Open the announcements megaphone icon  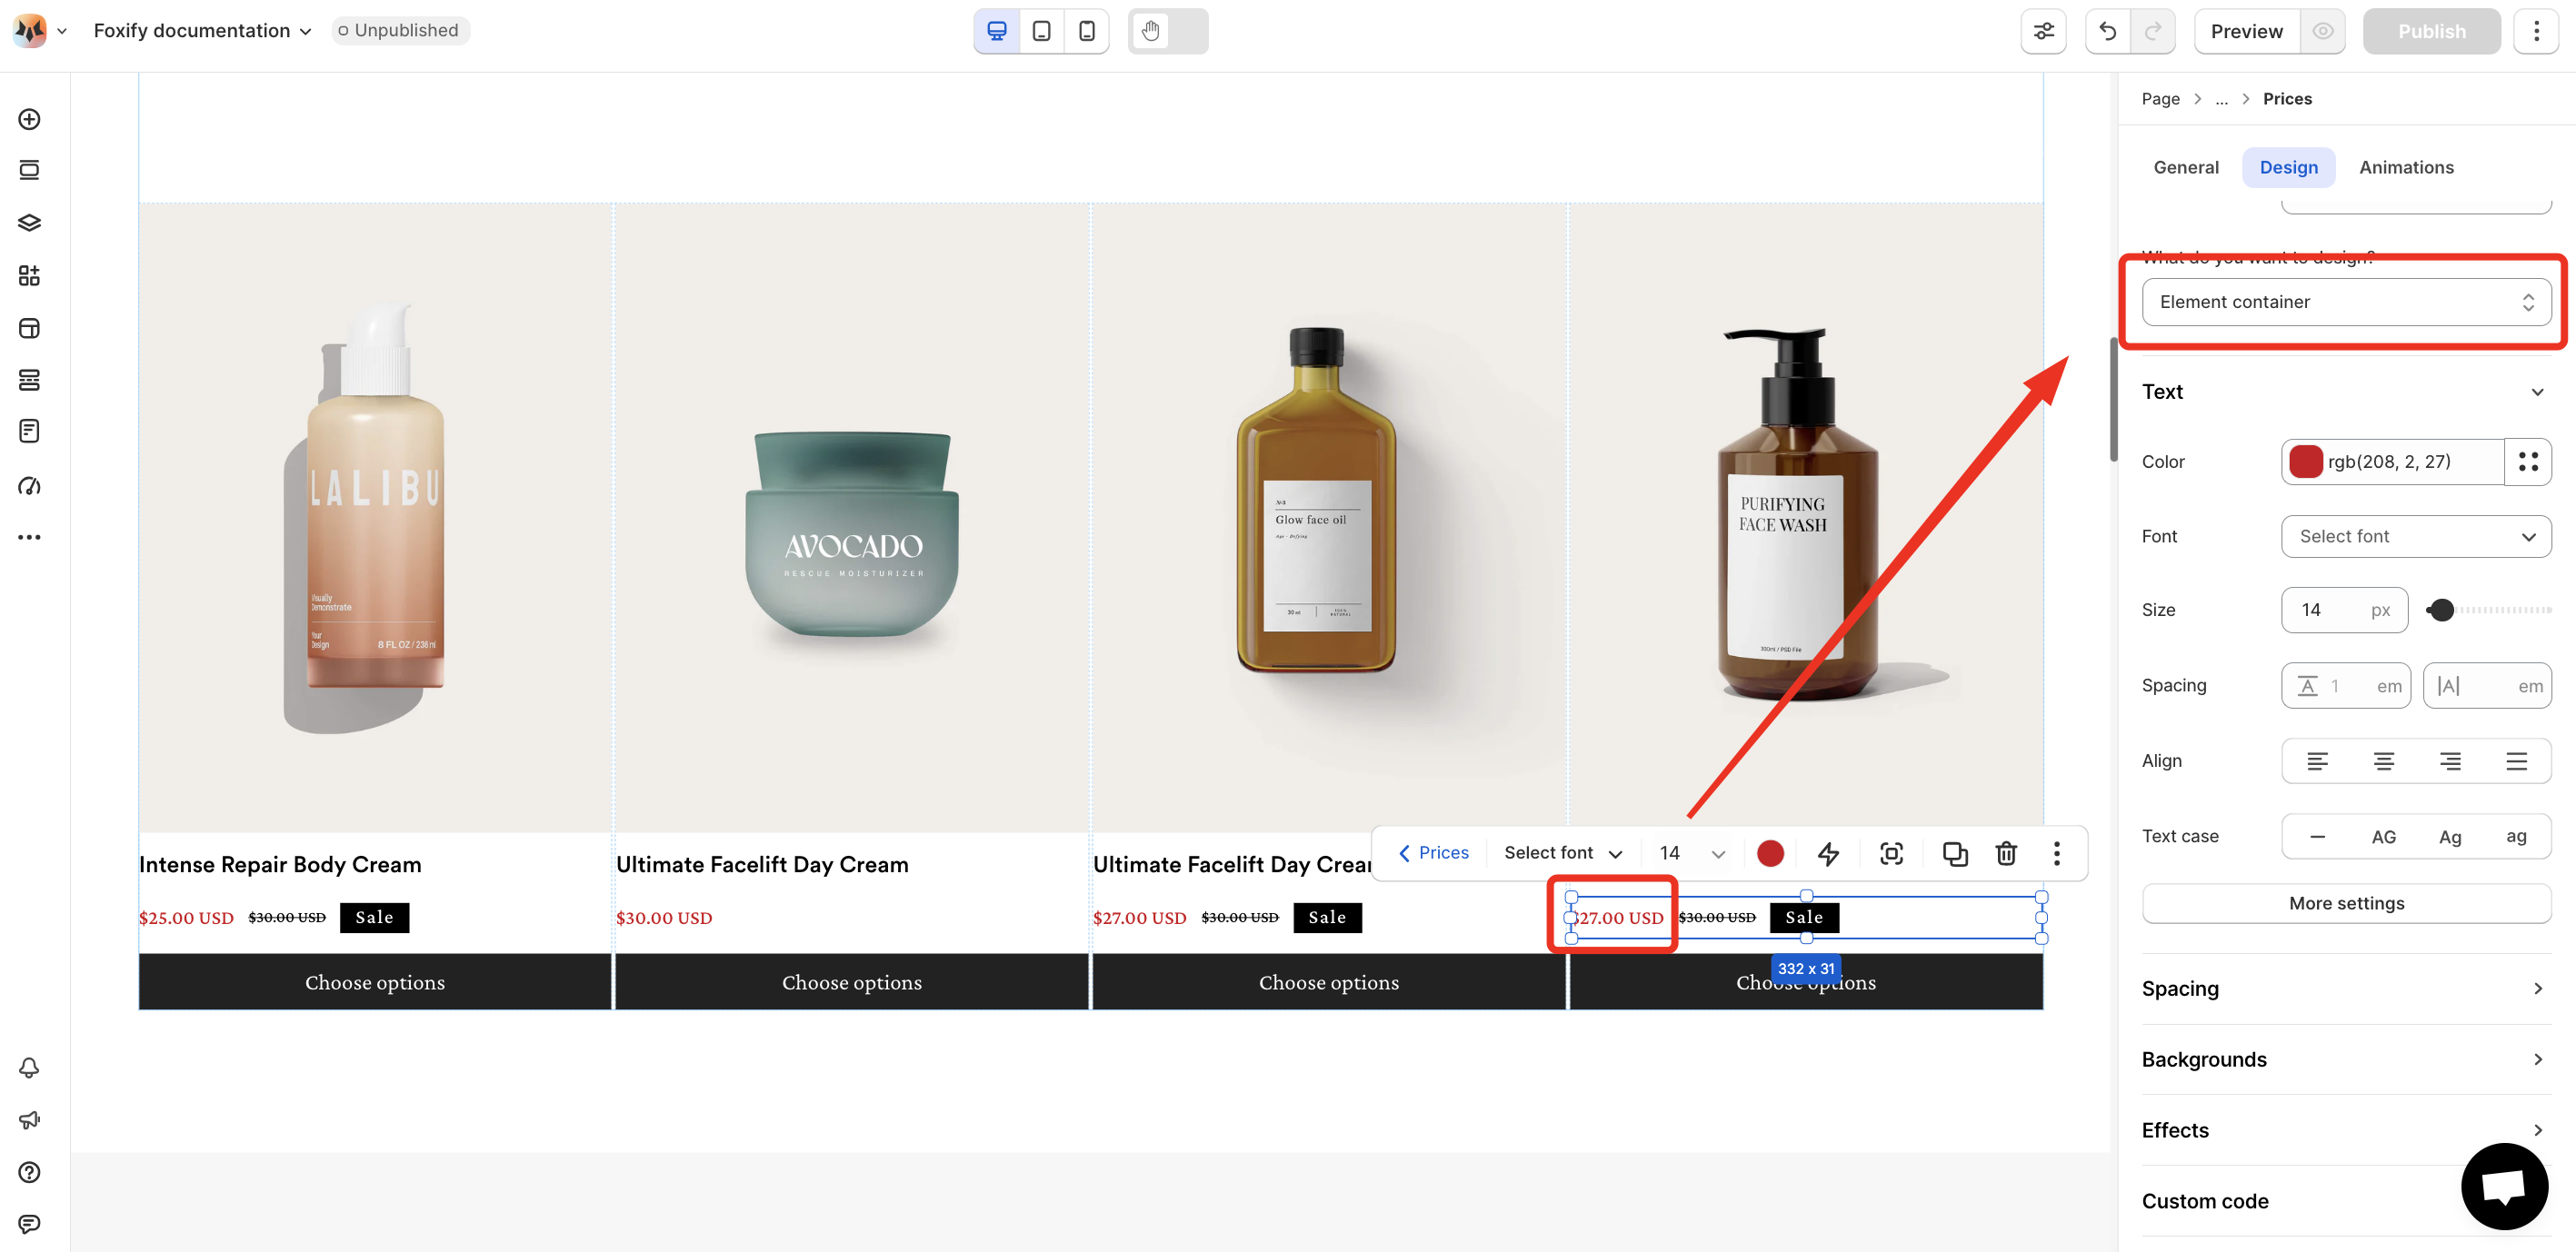click(x=29, y=1120)
